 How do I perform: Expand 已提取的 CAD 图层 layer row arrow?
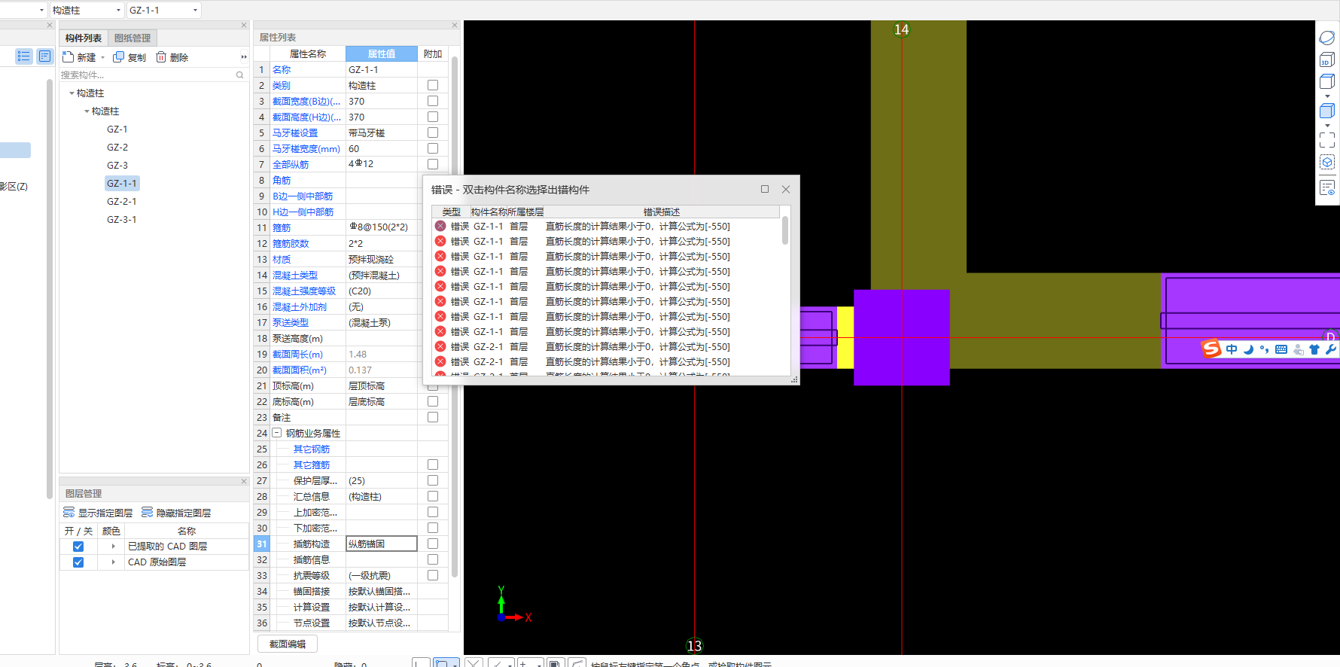point(114,547)
